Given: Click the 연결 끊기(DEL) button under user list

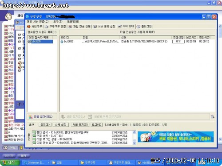Looking at the screenshot, I should click(x=40, y=116).
